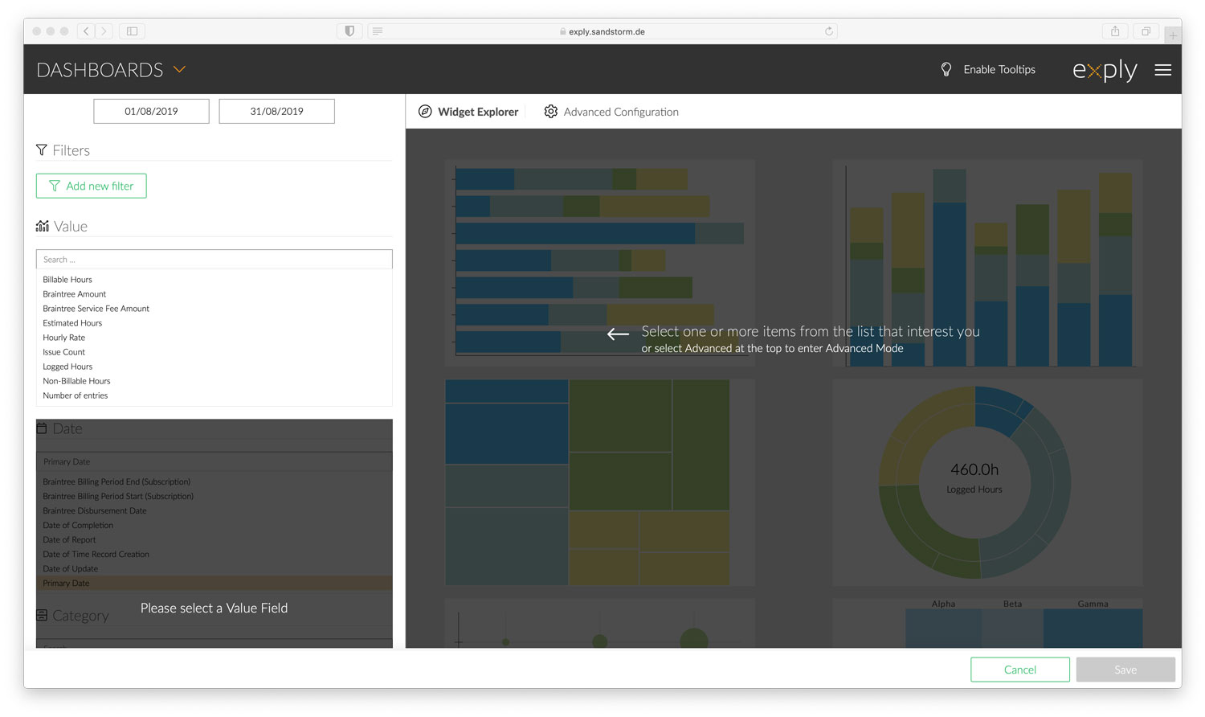Switch to the Widget Explorer tab
1205x717 pixels.
[468, 112]
